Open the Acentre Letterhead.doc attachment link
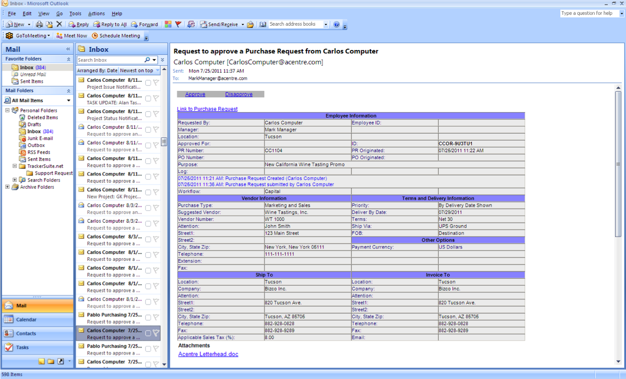 pyautogui.click(x=208, y=354)
